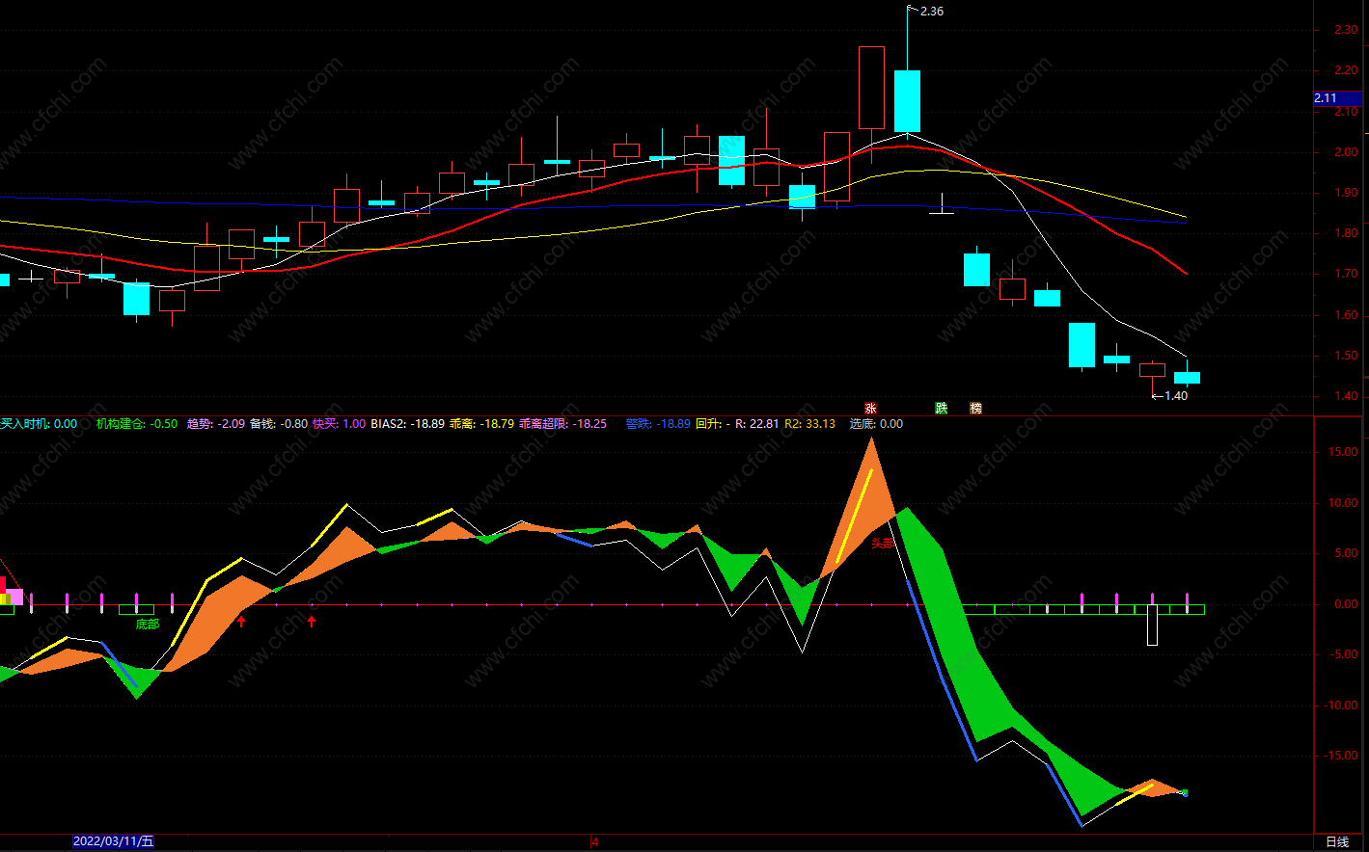Click the R: 22.81 indicator value
This screenshot has height=852, width=1369.
tap(757, 424)
